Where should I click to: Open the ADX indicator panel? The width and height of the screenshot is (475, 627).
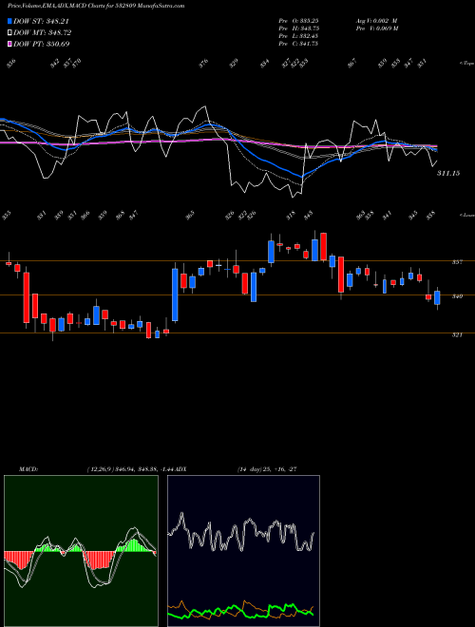(x=243, y=551)
